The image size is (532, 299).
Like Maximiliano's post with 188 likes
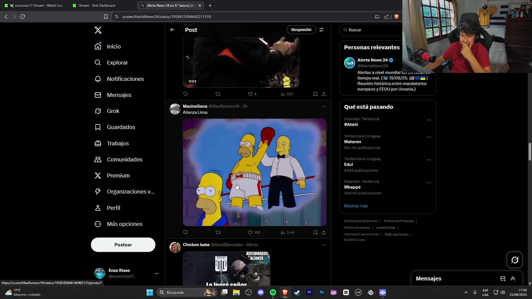[x=254, y=233]
